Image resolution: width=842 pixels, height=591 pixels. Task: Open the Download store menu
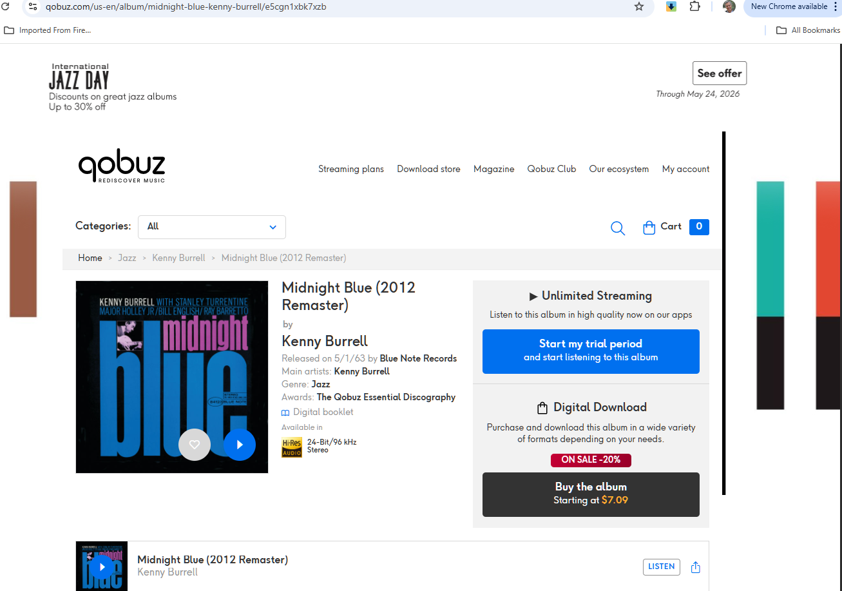click(x=428, y=170)
